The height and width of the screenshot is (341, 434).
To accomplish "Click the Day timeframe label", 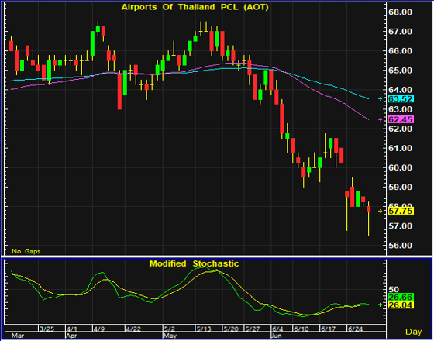I will point(414,332).
